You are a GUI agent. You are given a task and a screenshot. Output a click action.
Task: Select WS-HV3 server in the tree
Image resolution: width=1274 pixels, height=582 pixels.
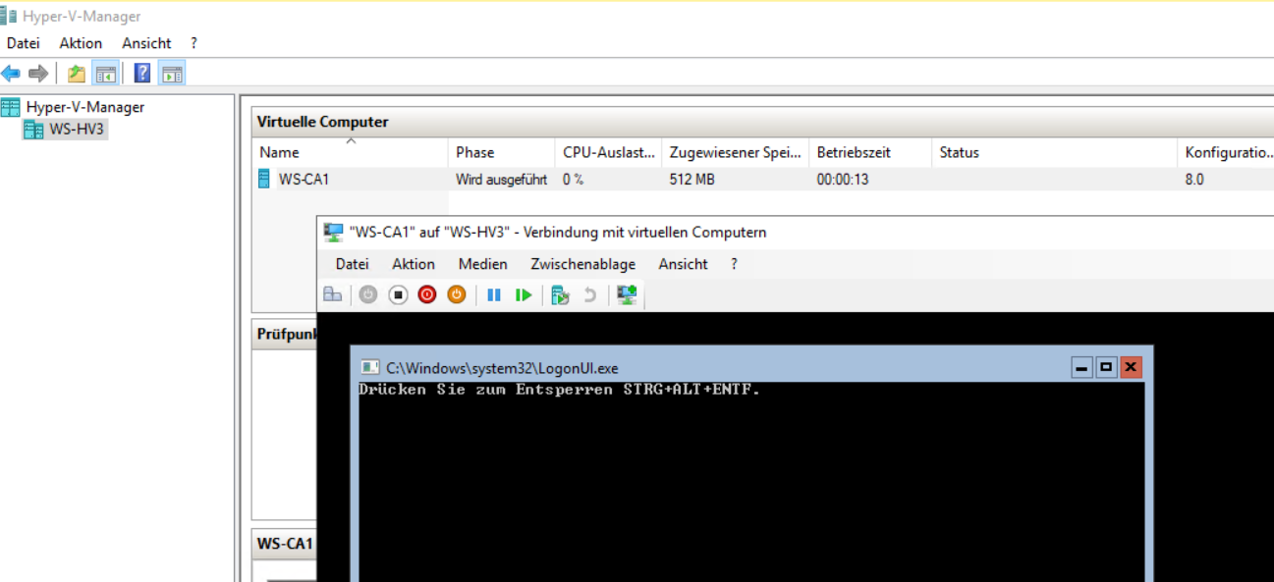77,129
